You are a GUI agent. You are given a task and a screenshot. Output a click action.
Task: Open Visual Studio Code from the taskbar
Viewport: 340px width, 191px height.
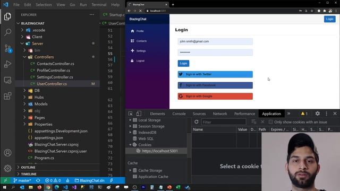click(65, 187)
